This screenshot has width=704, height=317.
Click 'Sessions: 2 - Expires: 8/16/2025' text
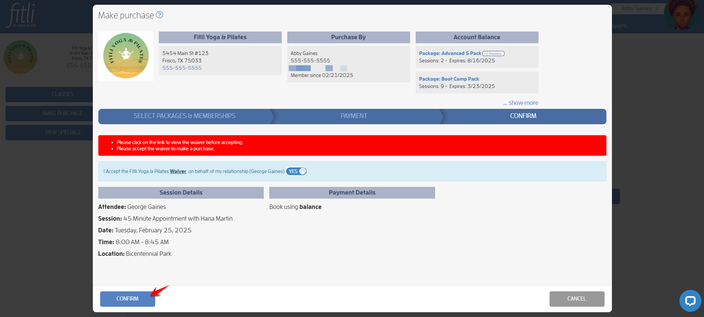[457, 60]
